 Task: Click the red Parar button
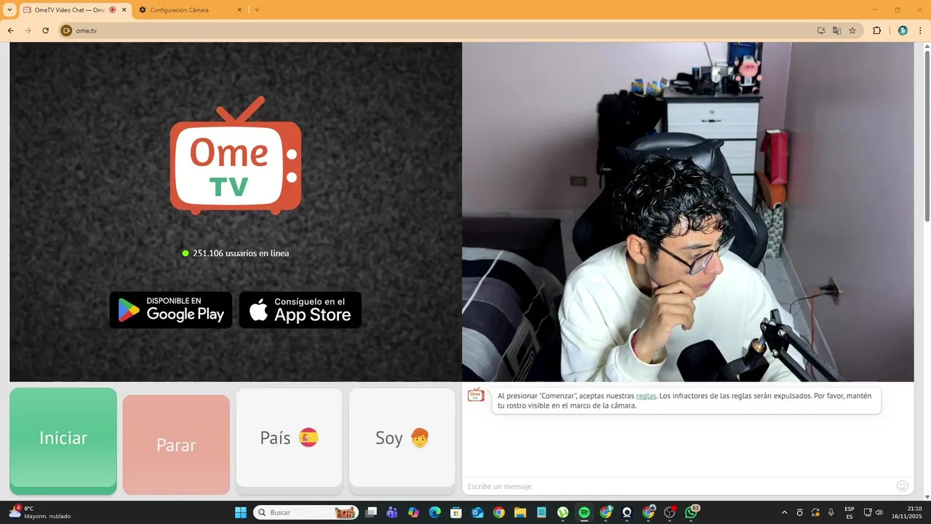[176, 445]
